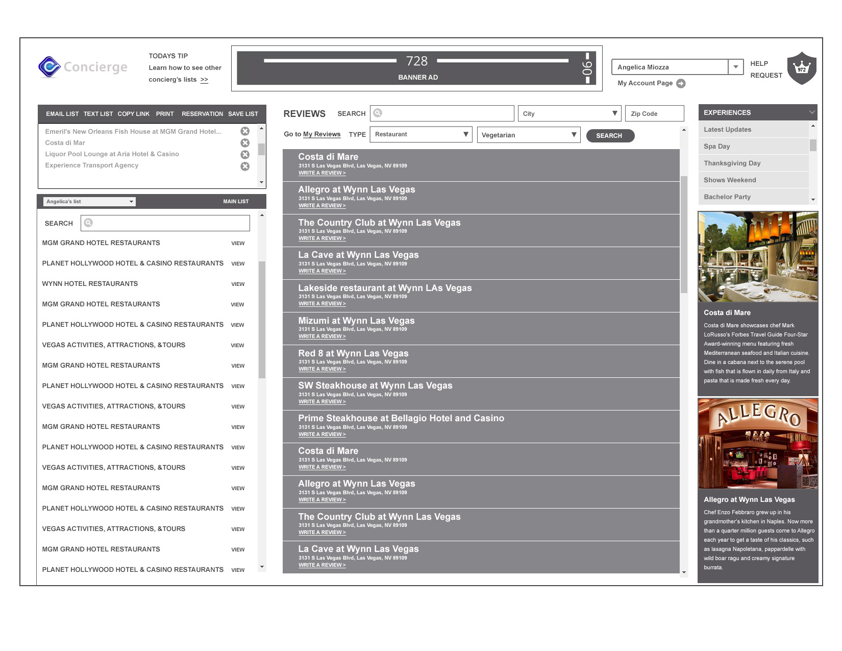Image resolution: width=842 pixels, height=651 pixels.
Task: Click the crown badge showing 972
Action: coord(802,68)
